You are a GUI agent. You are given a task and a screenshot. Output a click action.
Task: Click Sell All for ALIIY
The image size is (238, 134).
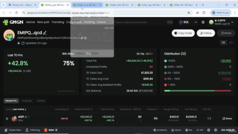pos(64,118)
